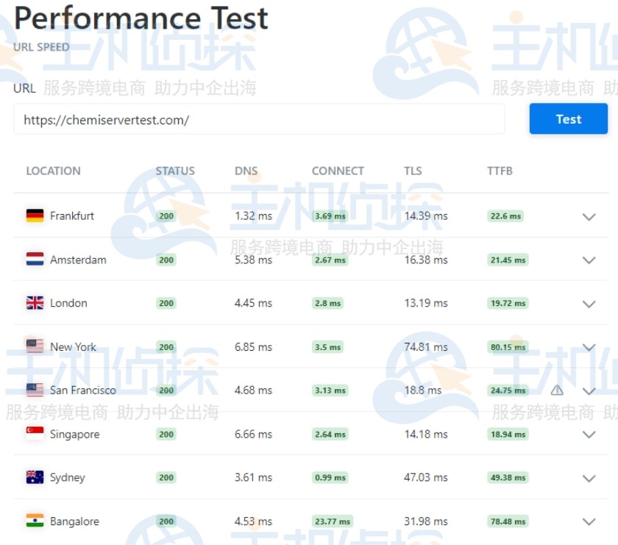Click the URL input field
The height and width of the screenshot is (545, 618).
[x=257, y=119]
